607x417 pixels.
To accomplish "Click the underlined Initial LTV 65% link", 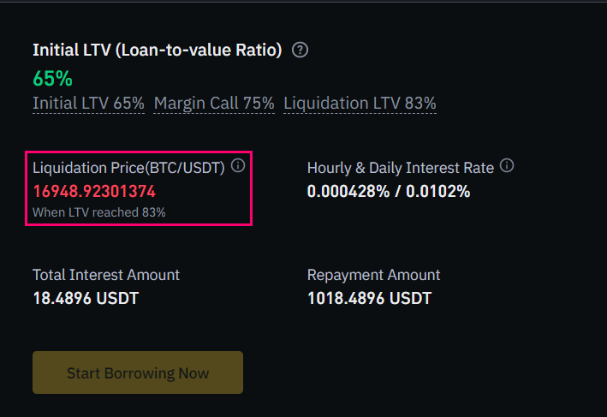I will [89, 104].
